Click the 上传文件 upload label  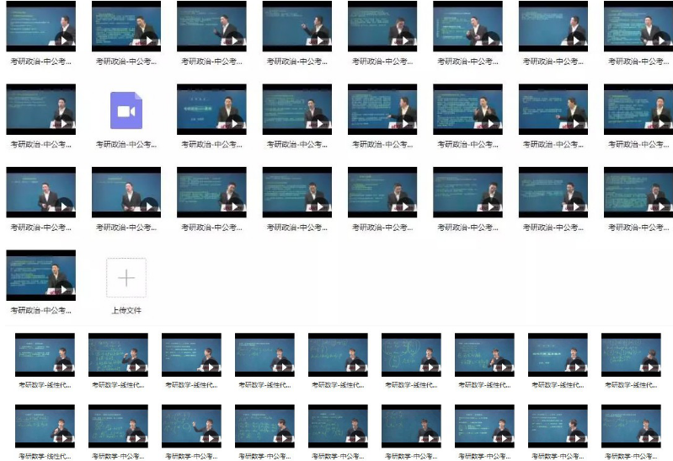[126, 310]
